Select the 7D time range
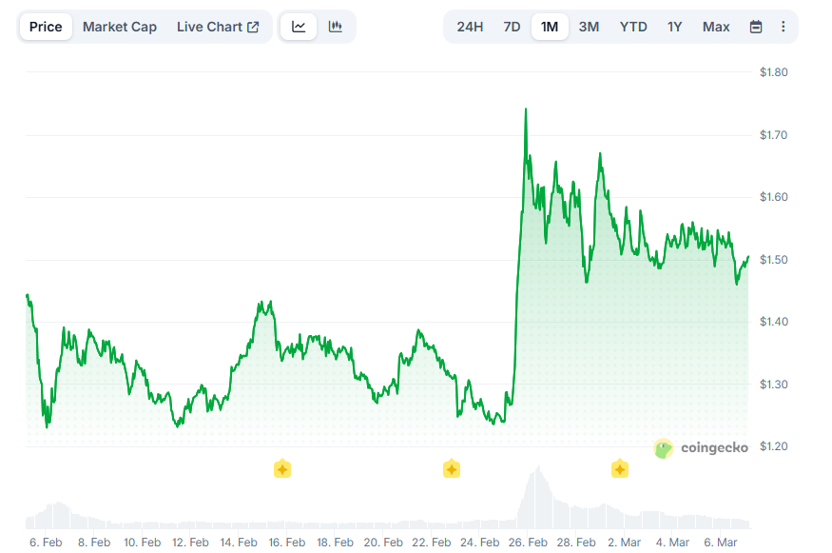The width and height of the screenshot is (832, 553). click(512, 27)
